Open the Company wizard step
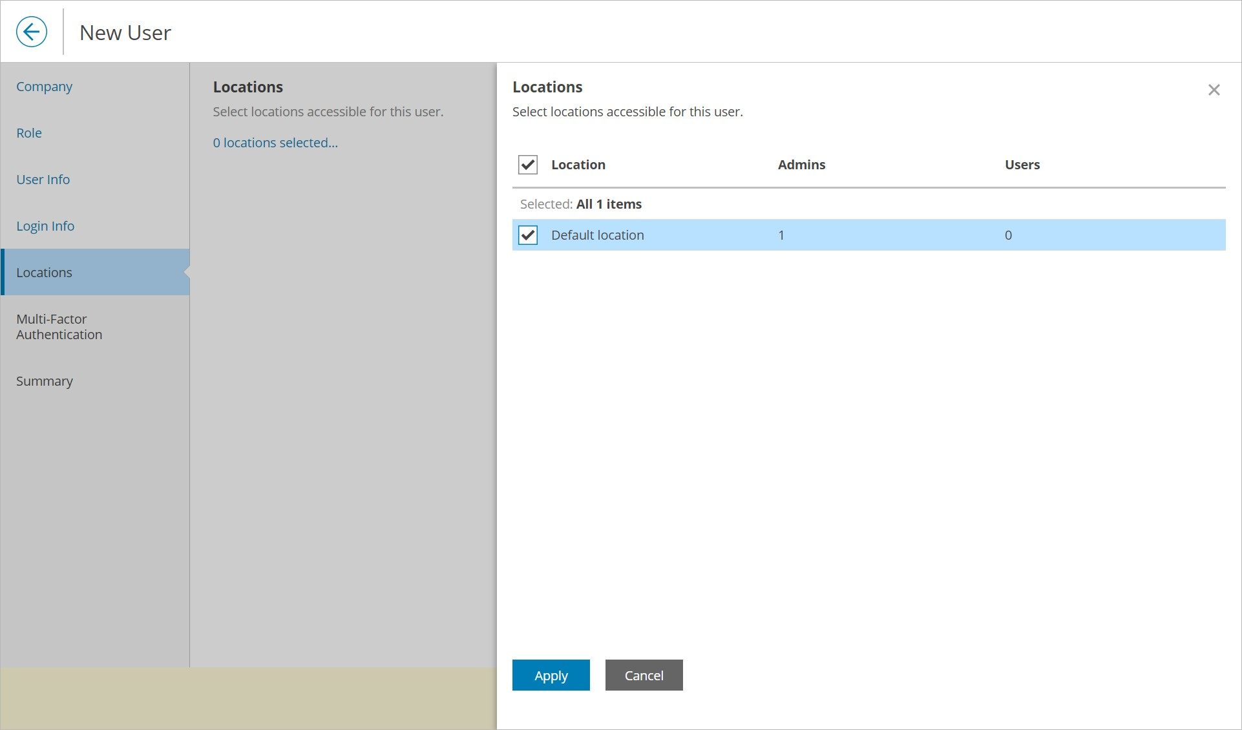1242x730 pixels. pos(44,87)
